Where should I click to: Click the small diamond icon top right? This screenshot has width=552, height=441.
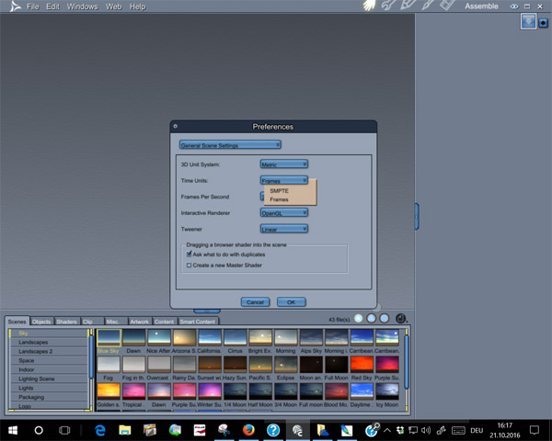tap(543, 23)
